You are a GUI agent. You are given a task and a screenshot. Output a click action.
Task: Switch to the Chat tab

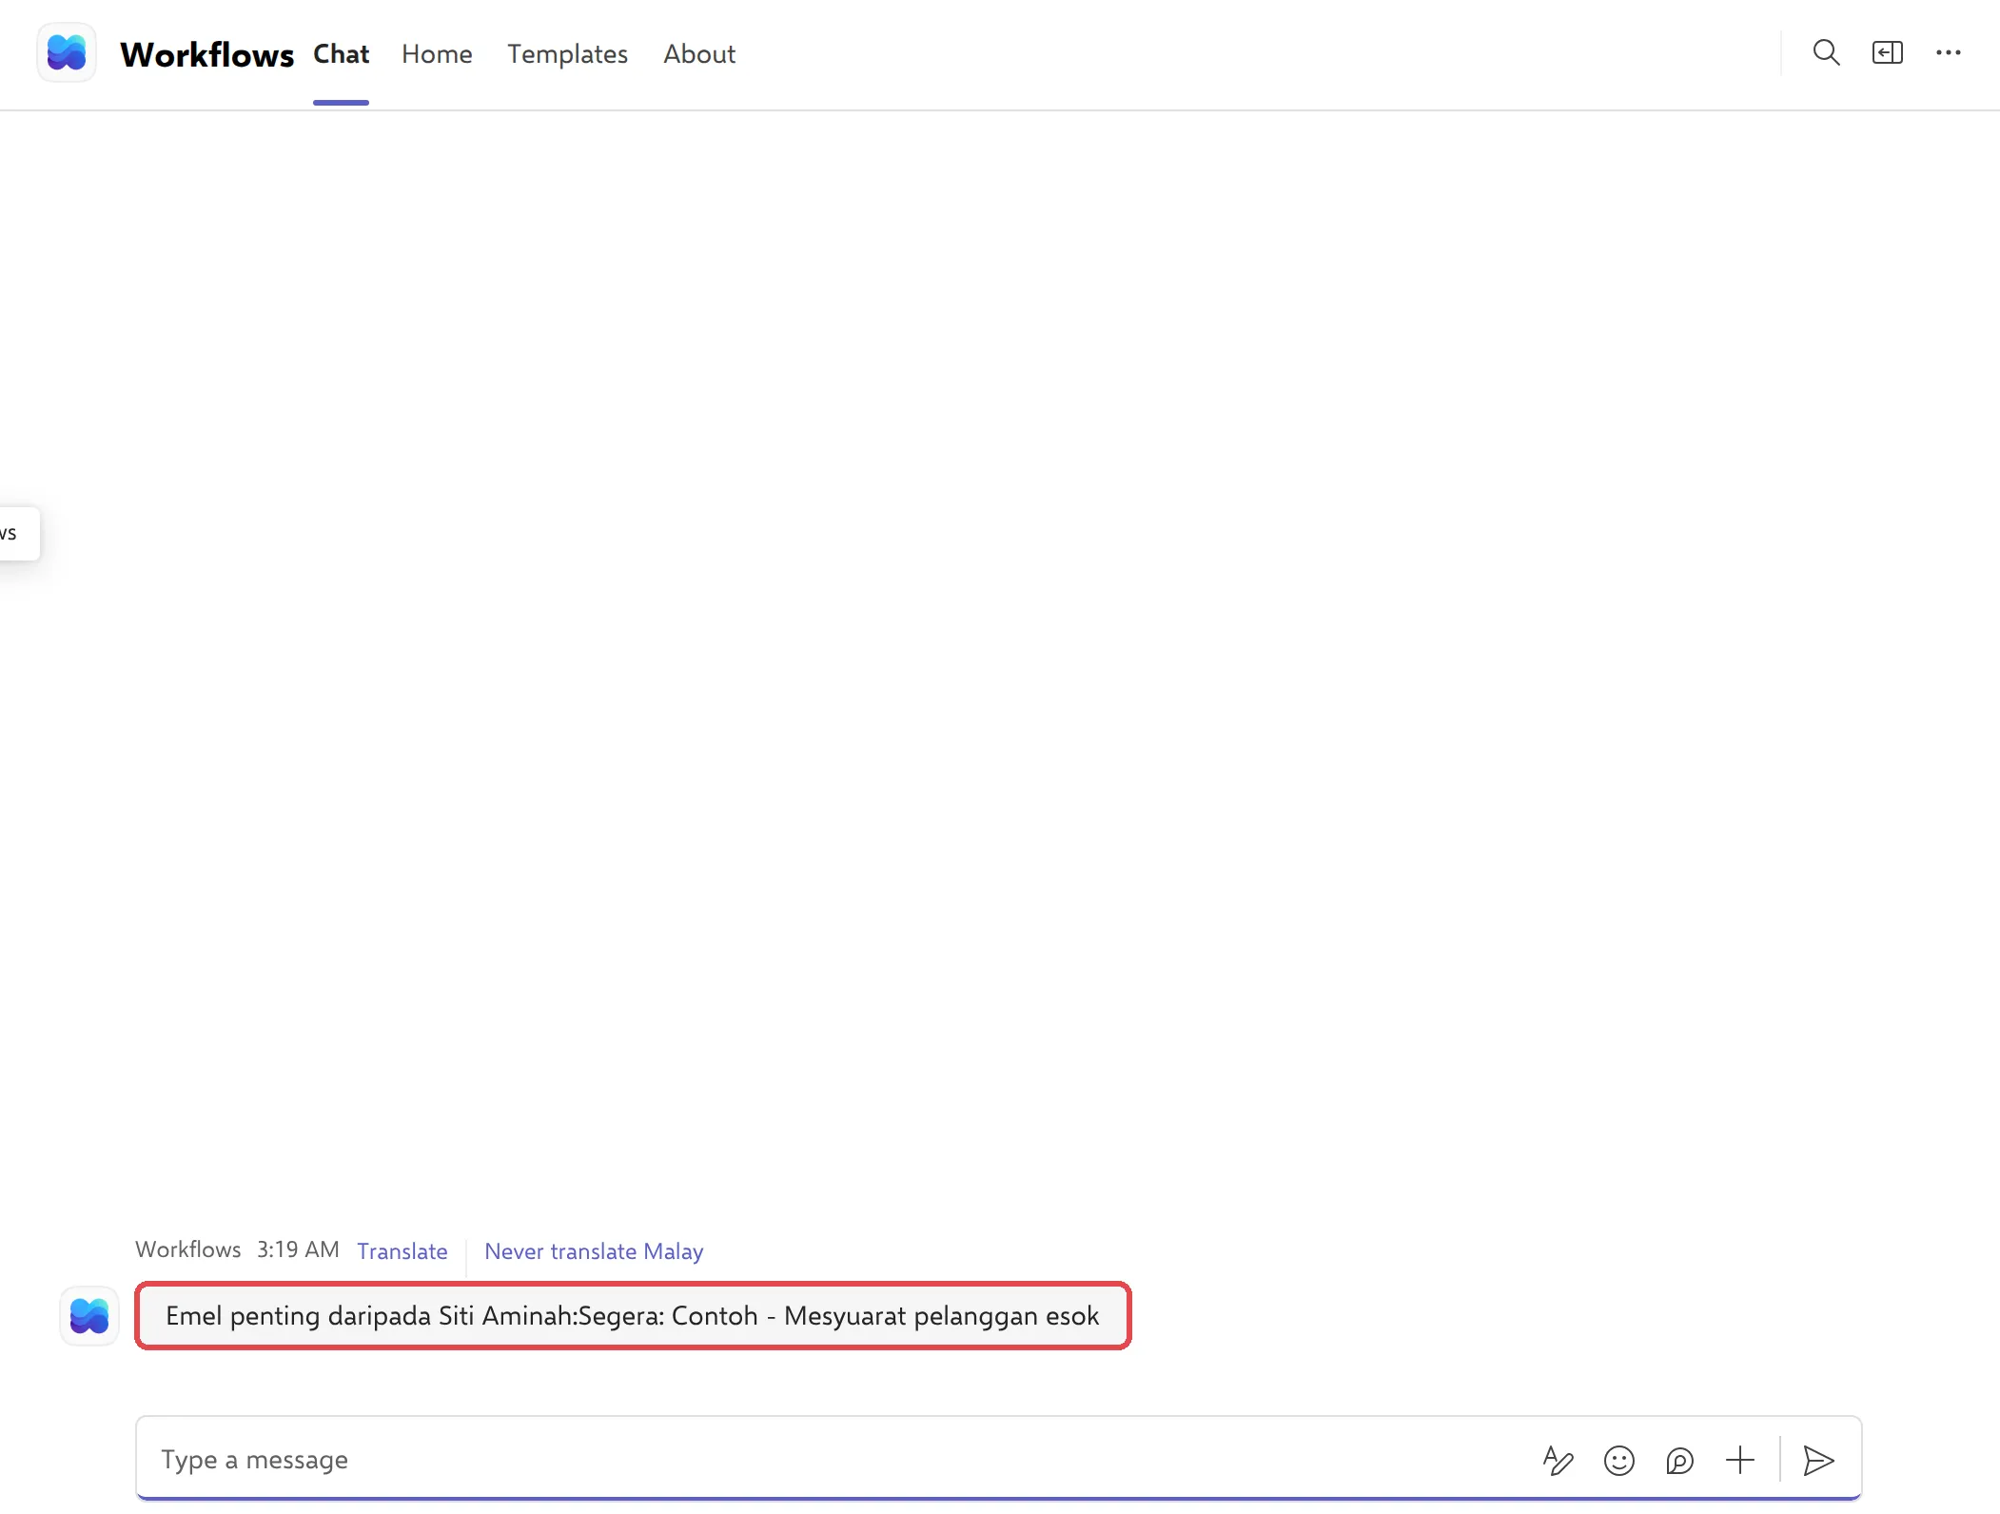tap(341, 54)
